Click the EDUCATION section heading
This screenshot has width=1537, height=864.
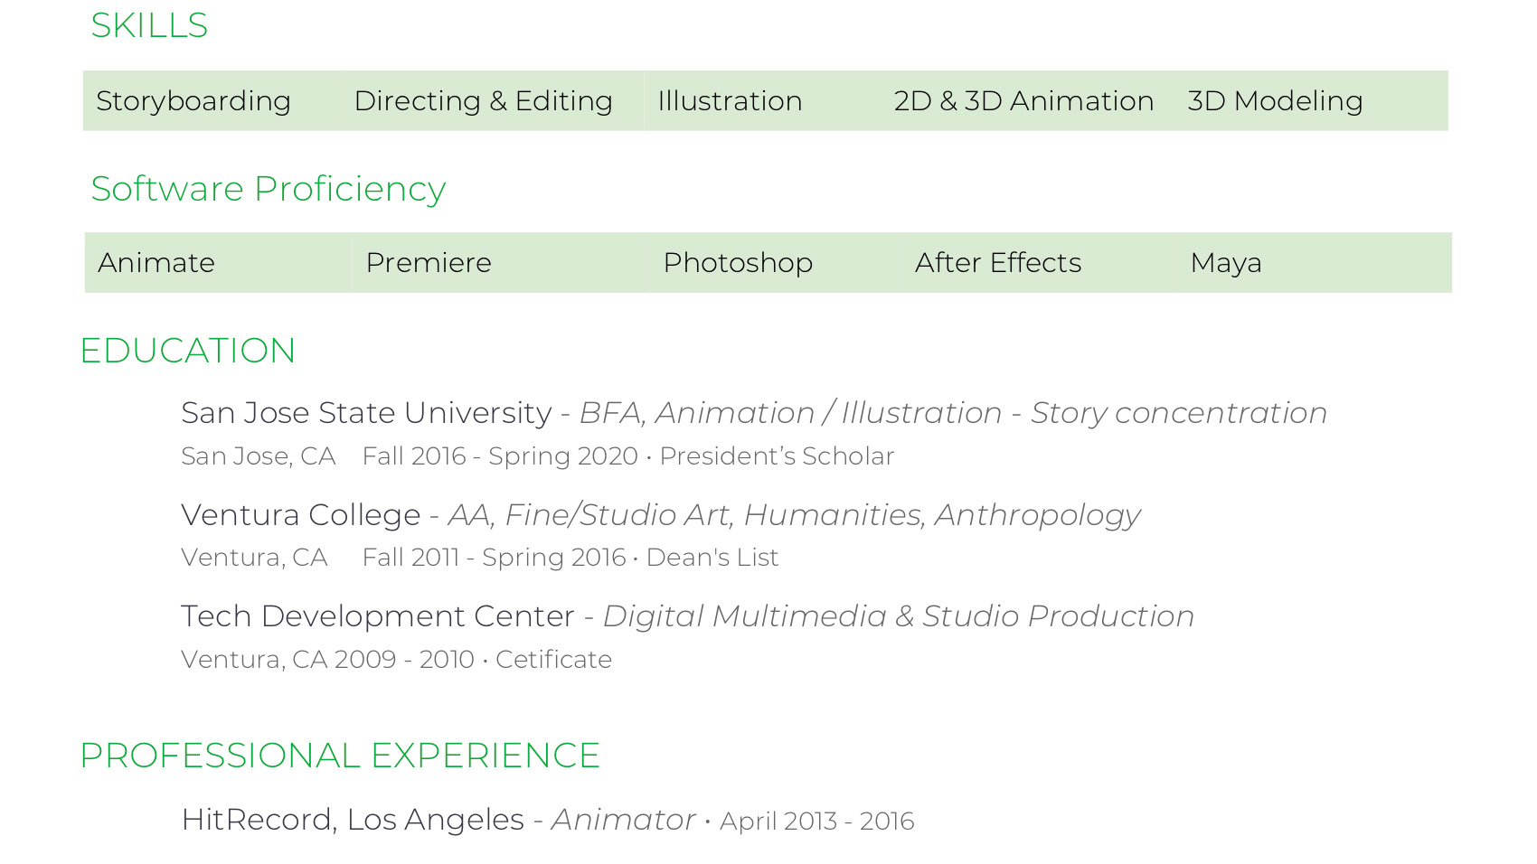pos(188,351)
